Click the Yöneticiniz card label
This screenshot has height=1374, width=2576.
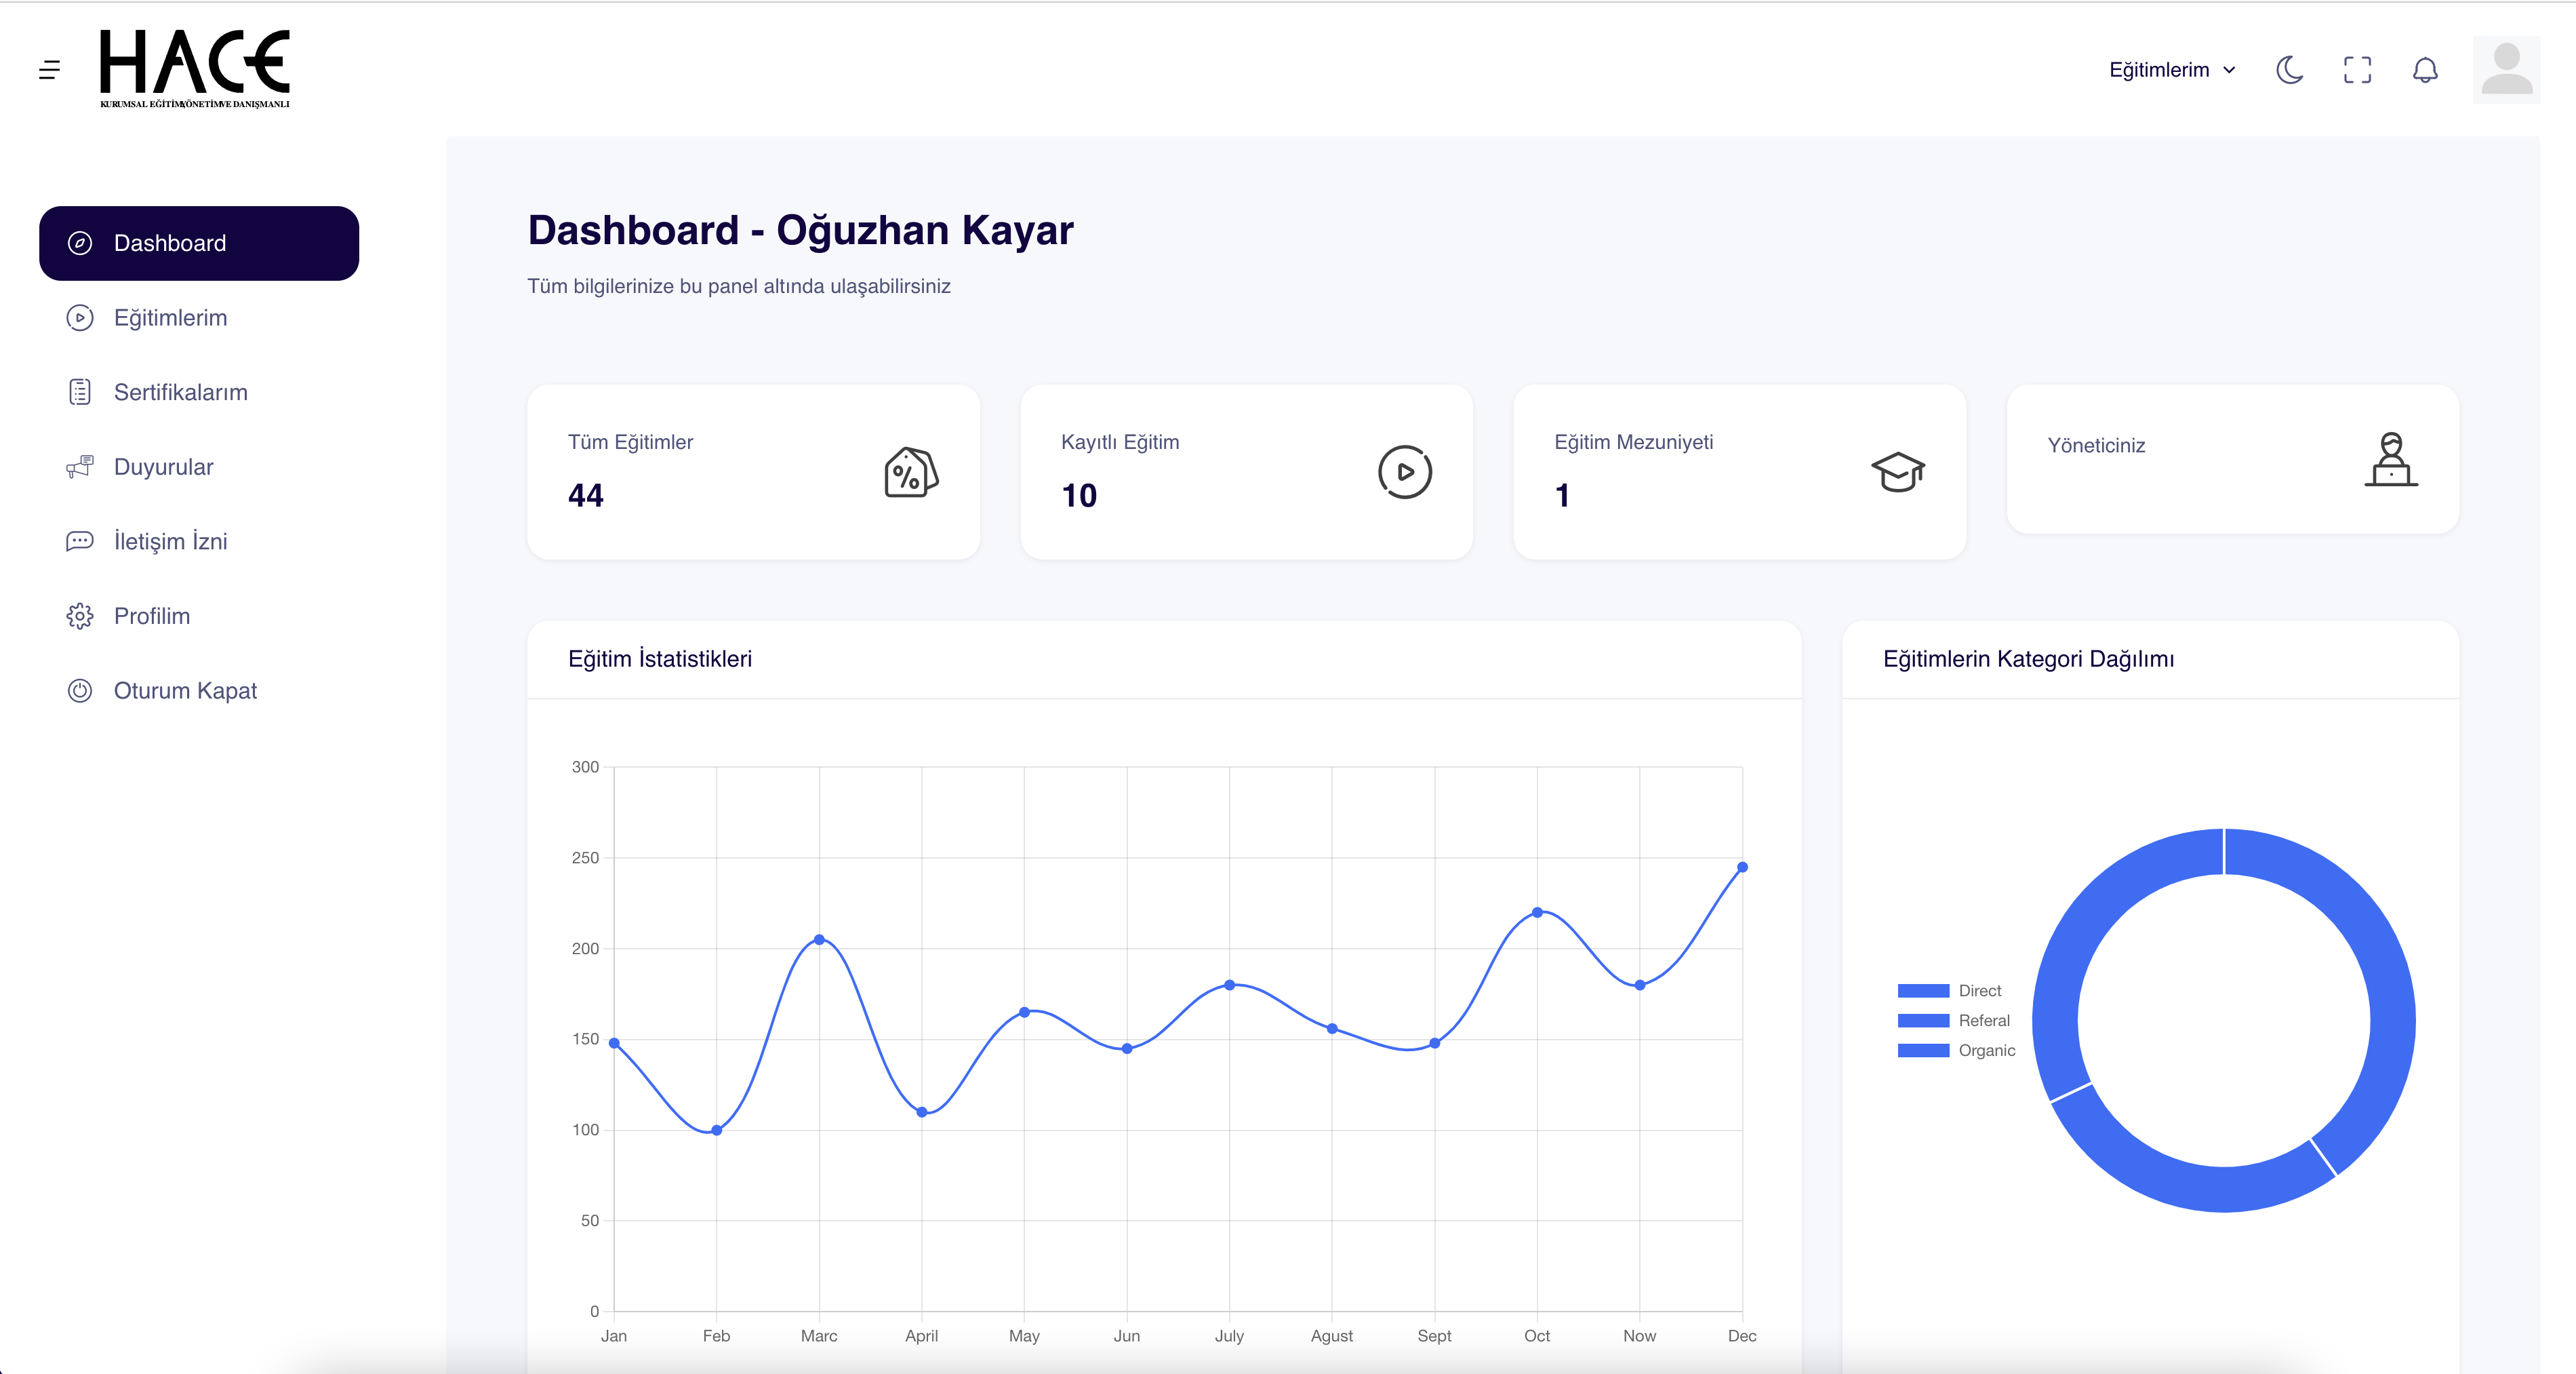2096,446
